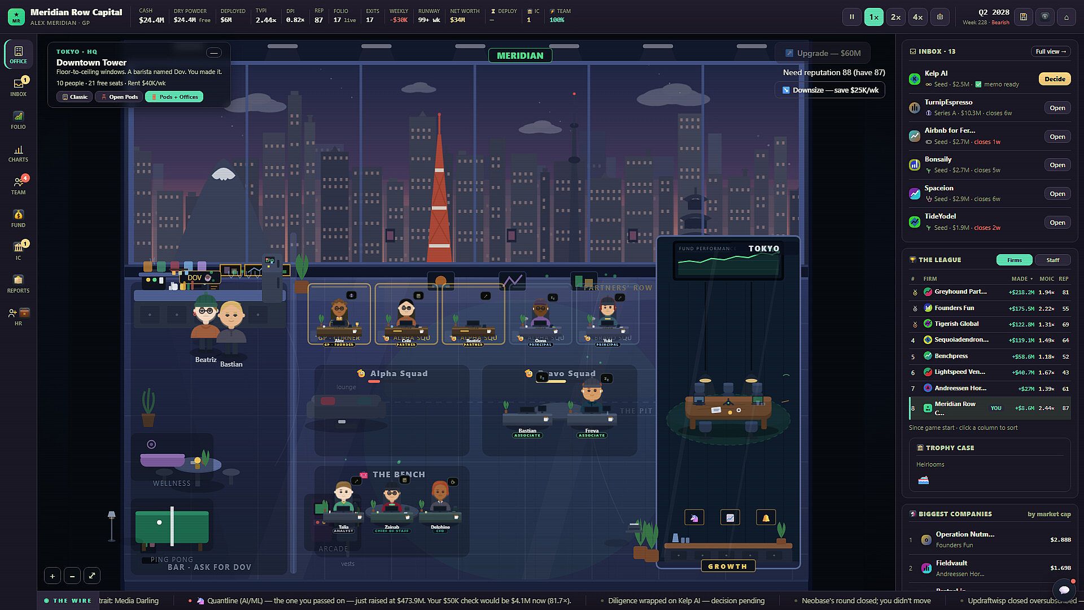This screenshot has width=1084, height=610.
Task: Open the Team sidebar icon
Action: (x=18, y=185)
